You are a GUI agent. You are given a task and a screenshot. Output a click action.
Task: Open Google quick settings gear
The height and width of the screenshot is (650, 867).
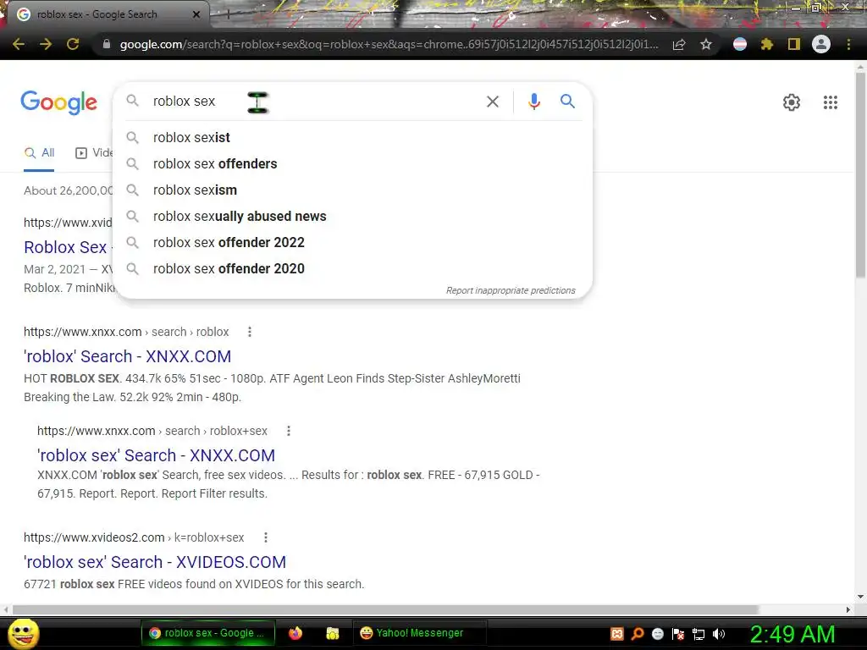tap(792, 102)
